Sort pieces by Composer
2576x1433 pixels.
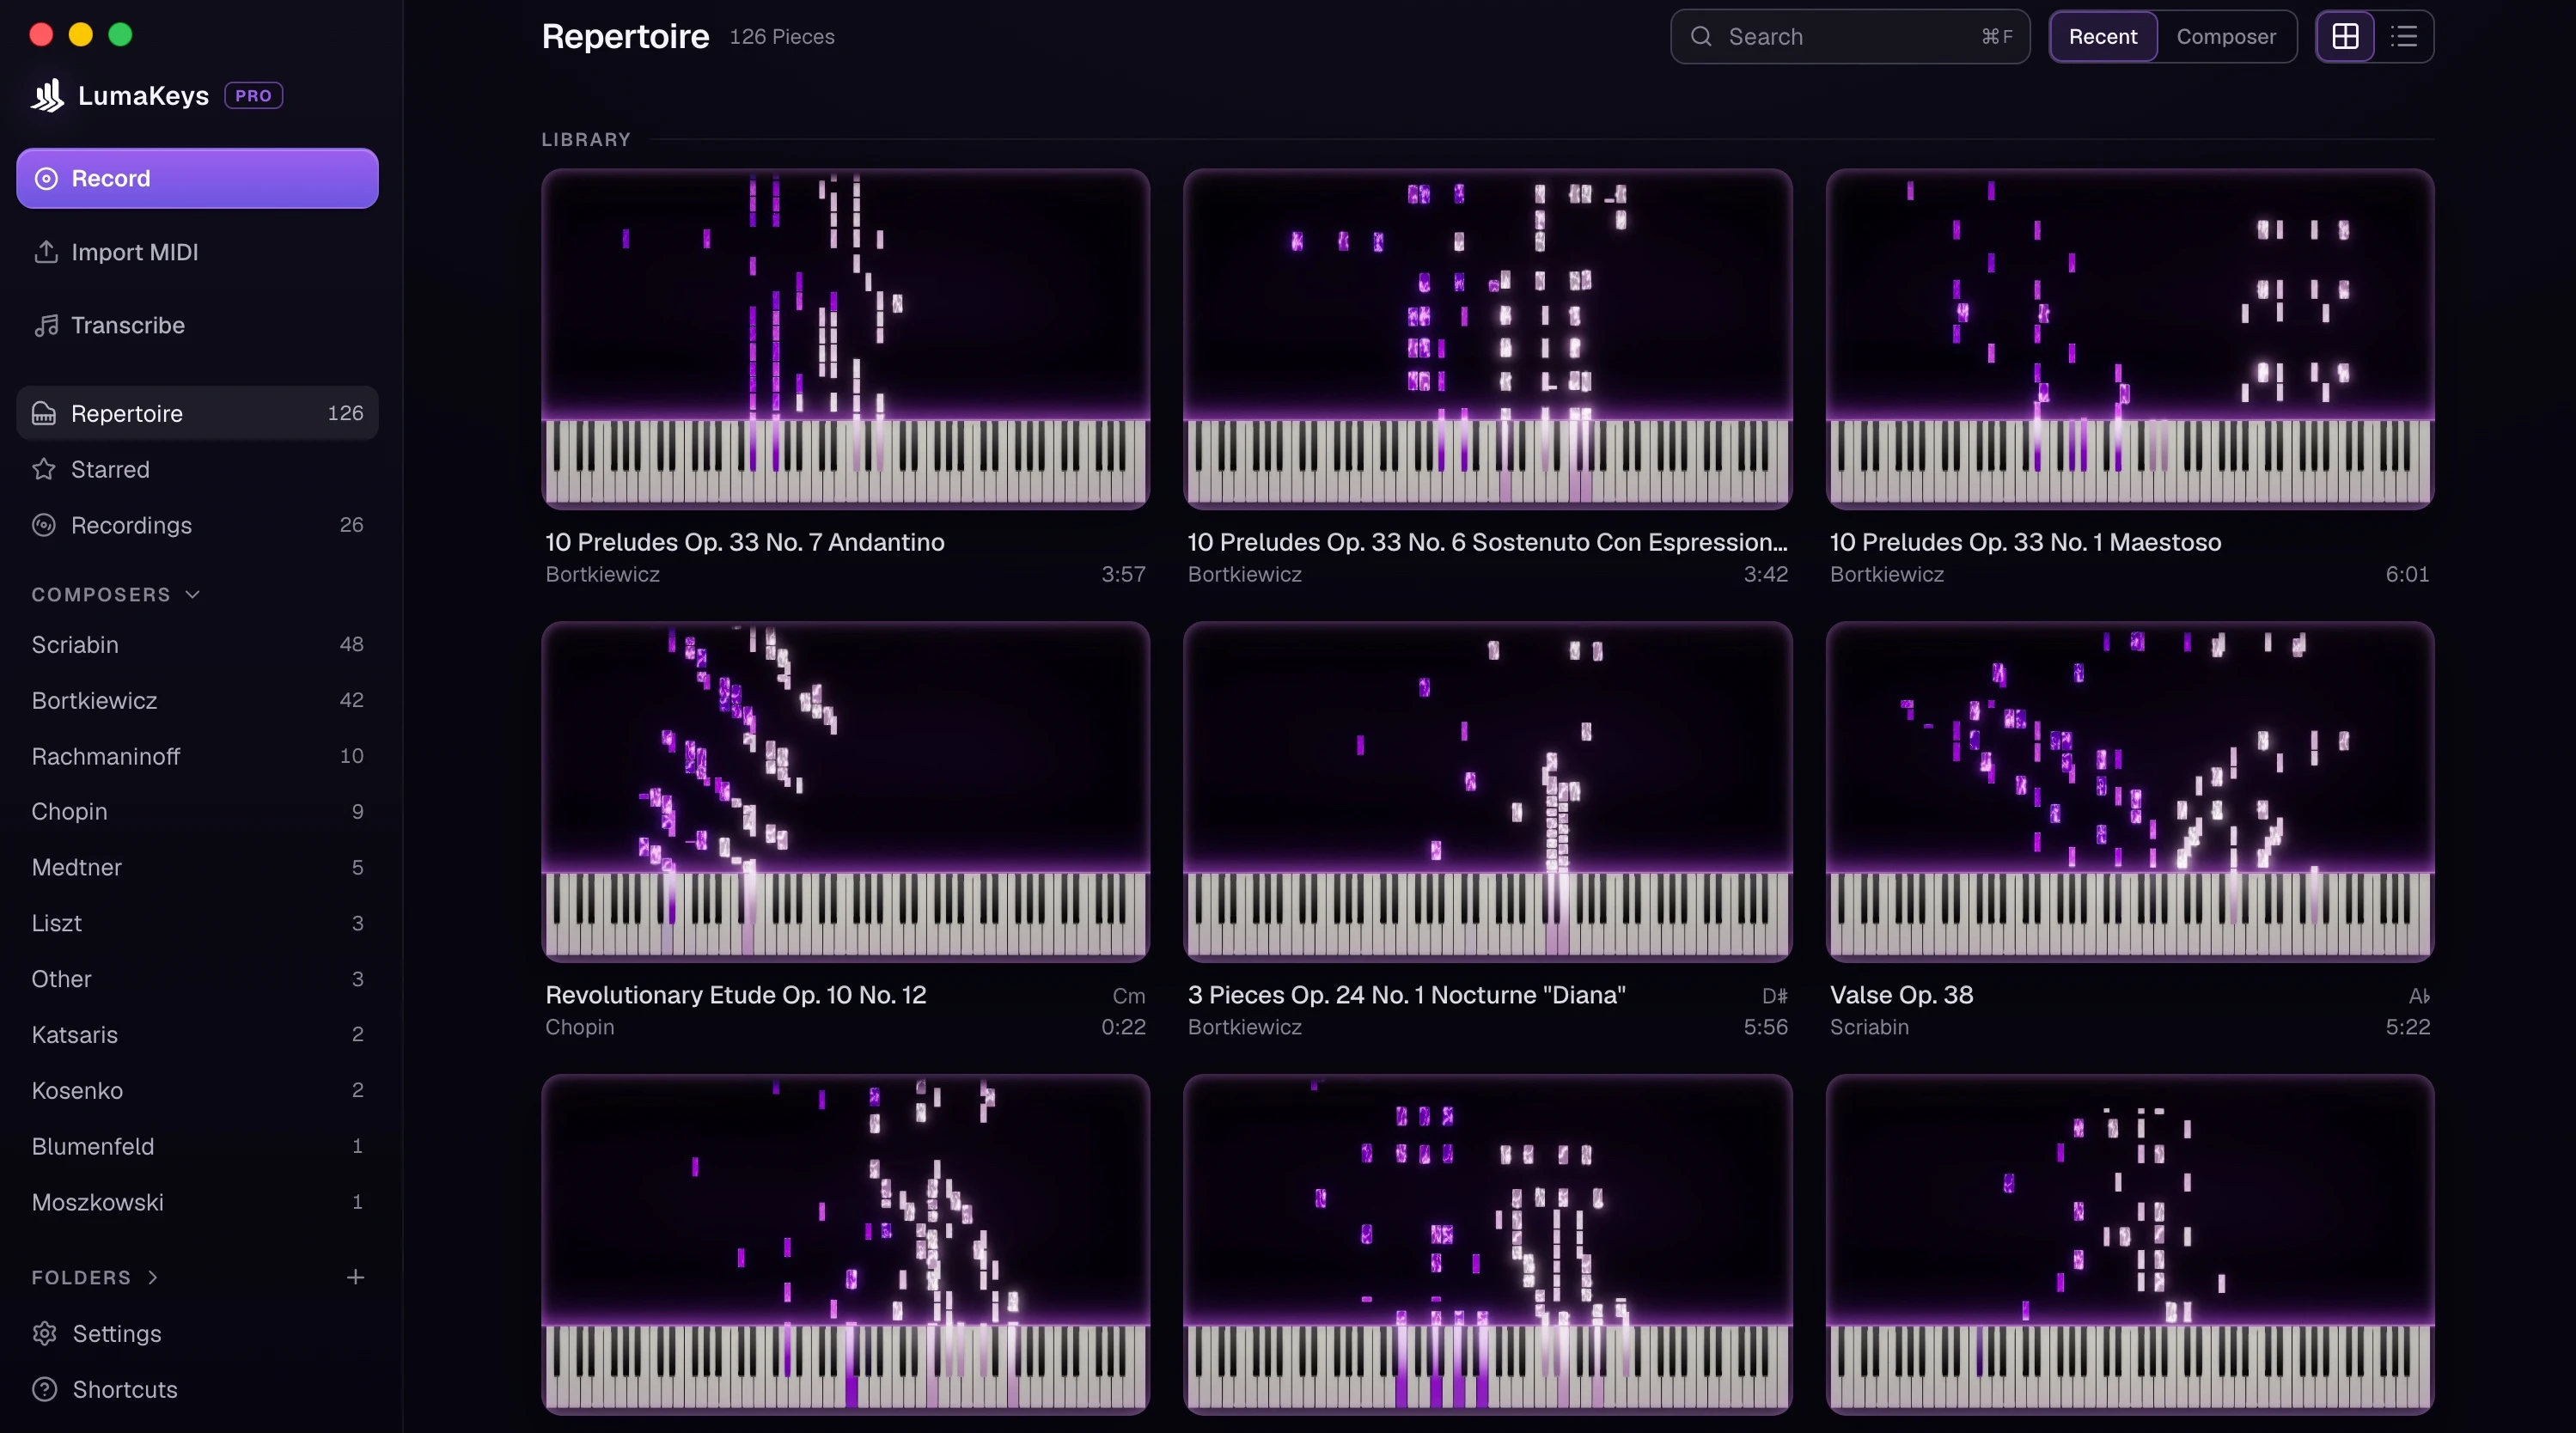(2226, 37)
